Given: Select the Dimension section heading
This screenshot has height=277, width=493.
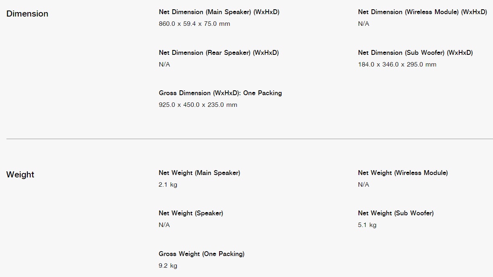Looking at the screenshot, I should (27, 14).
